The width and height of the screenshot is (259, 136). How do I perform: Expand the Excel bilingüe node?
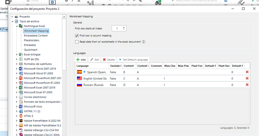coord(17,55)
